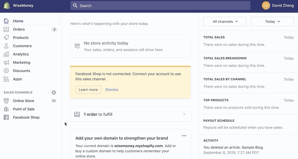The image size is (298, 159).
Task: Click Learn more in Facebook banner
Action: 88,90
